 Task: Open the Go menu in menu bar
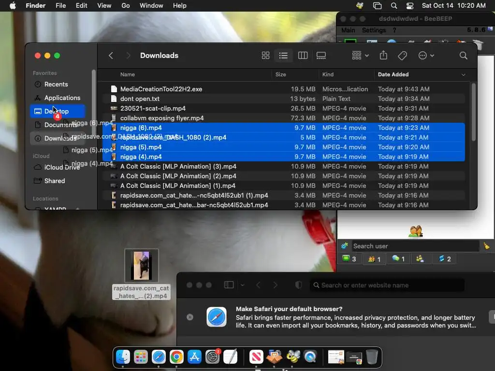(x=125, y=6)
